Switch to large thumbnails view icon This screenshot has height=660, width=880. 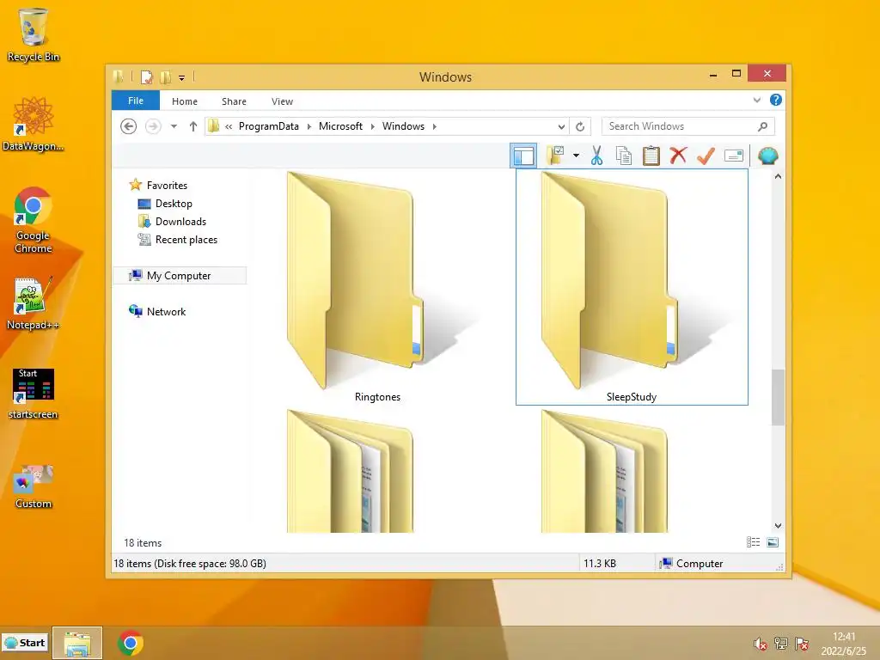pyautogui.click(x=773, y=542)
